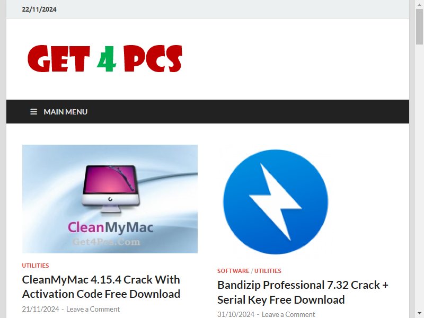The image size is (424, 318).
Task: Click the iMac icon in CleanMyMac image
Action: (x=111, y=189)
